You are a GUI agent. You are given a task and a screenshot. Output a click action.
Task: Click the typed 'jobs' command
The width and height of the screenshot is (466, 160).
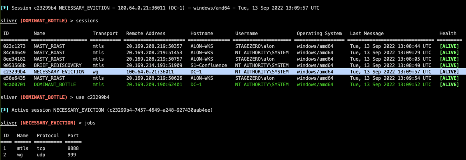(x=90, y=122)
